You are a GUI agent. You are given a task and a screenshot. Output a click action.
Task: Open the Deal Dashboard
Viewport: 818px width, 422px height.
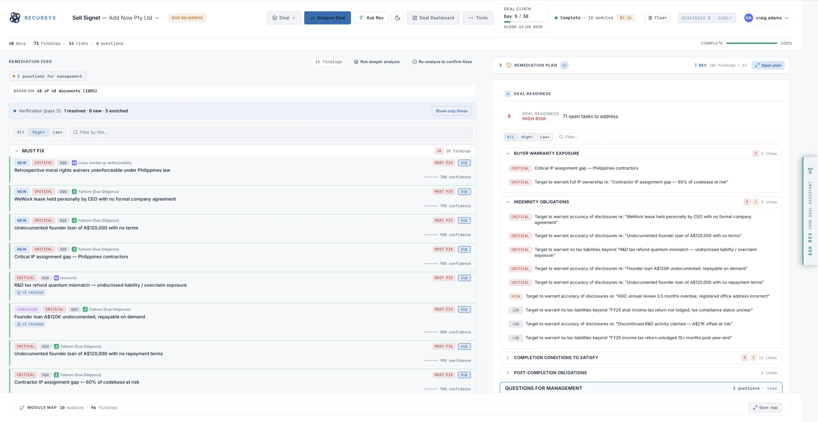point(433,18)
